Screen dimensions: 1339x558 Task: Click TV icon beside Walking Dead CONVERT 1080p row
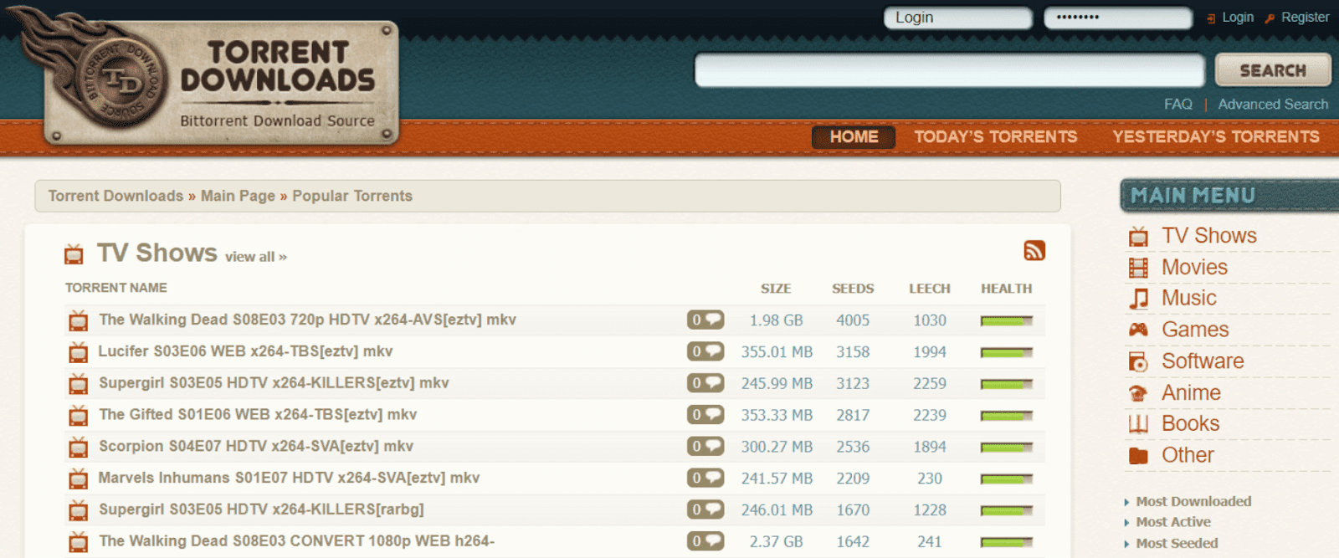pyautogui.click(x=79, y=542)
